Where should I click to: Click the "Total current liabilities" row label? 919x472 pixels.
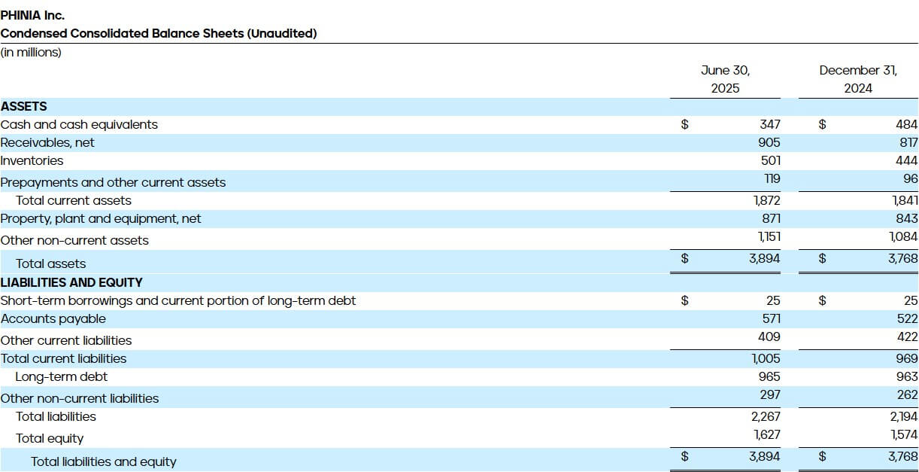coord(63,359)
